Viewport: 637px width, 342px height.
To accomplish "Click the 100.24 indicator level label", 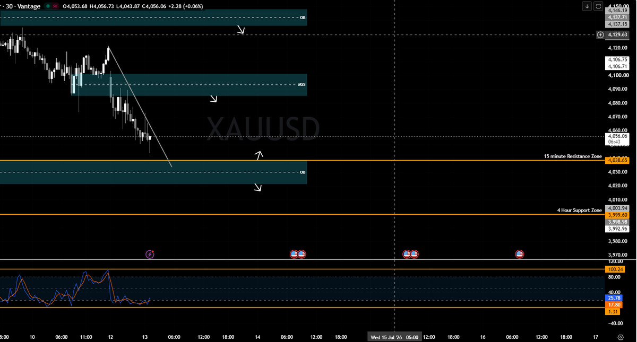I will 614,269.
